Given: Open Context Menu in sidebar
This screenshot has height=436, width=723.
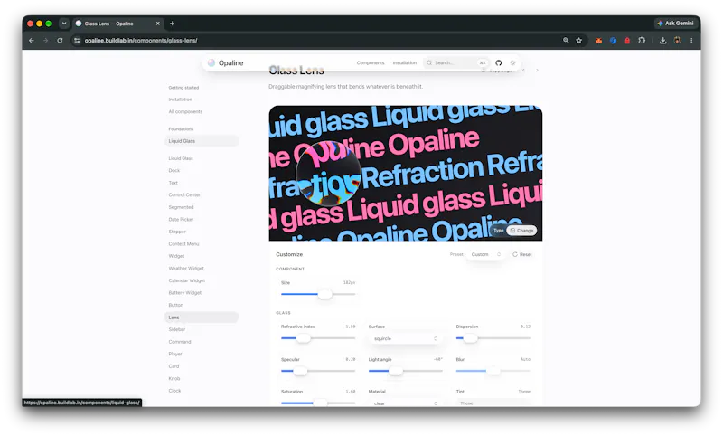Looking at the screenshot, I should [x=183, y=244].
